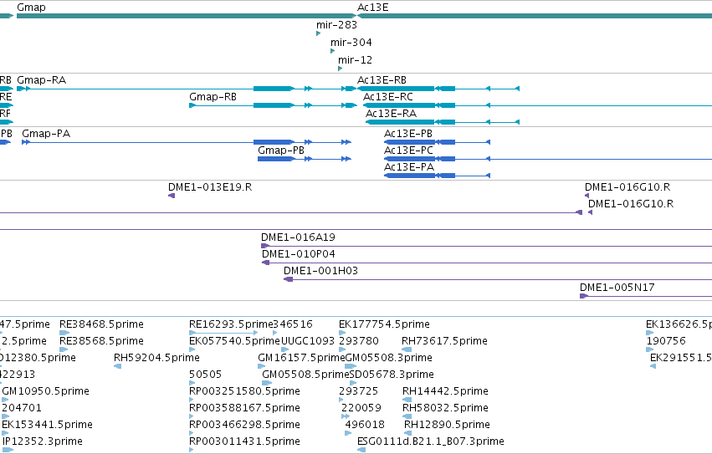
Task: Select the lower DME1-016G10.R label
Action: pyautogui.click(x=631, y=204)
